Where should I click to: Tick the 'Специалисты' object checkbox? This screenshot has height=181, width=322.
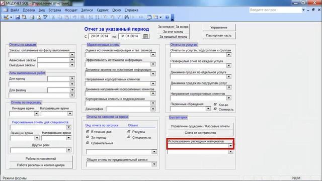(129, 137)
